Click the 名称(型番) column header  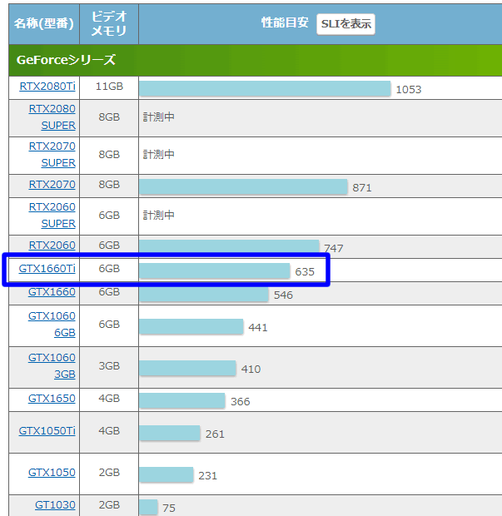(x=44, y=23)
